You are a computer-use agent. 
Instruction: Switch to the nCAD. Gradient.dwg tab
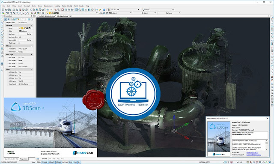point(47,16)
